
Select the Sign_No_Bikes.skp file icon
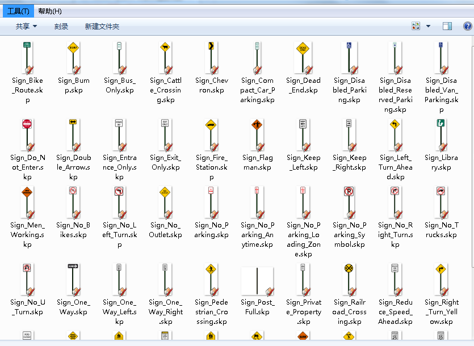[x=73, y=202]
